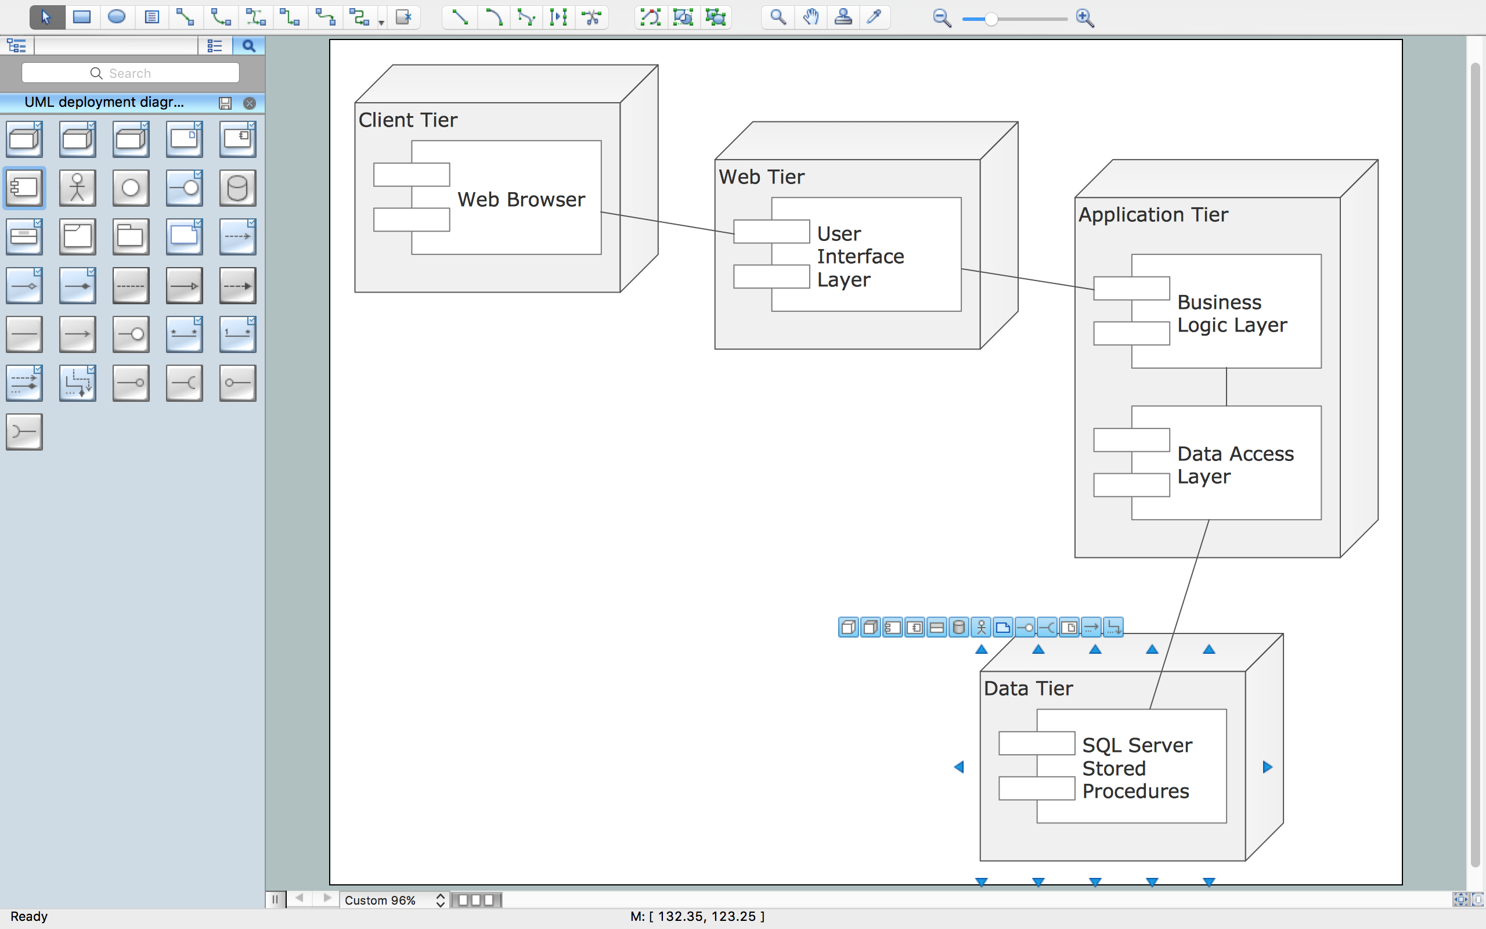Screen dimensions: 1486x929
Task: Click the pause playback control button
Action: pos(276,898)
